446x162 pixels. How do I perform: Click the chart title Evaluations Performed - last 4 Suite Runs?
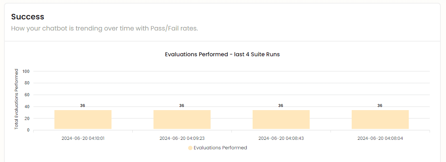pyautogui.click(x=223, y=55)
